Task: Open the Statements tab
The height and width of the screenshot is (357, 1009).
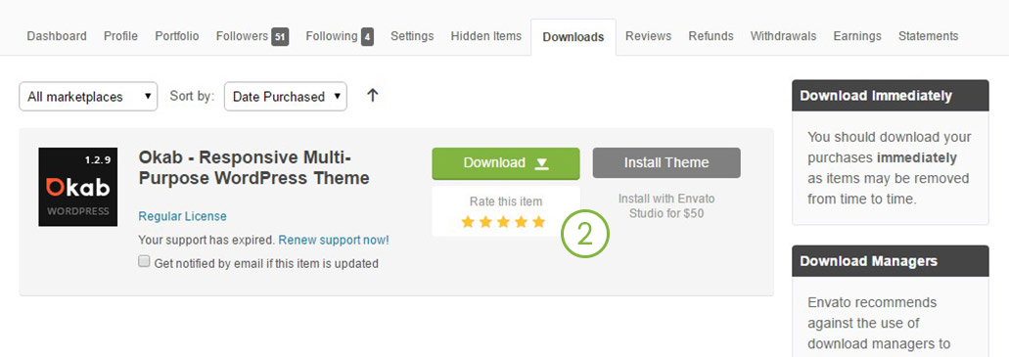Action: click(928, 36)
